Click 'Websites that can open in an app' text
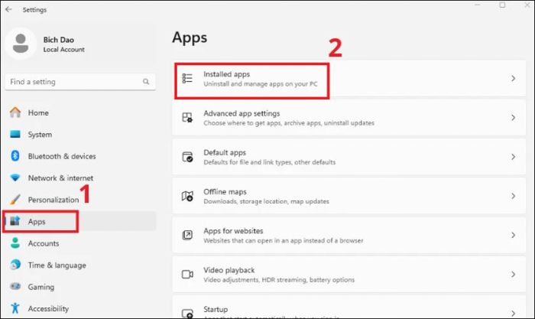The height and width of the screenshot is (319, 535). click(x=284, y=241)
